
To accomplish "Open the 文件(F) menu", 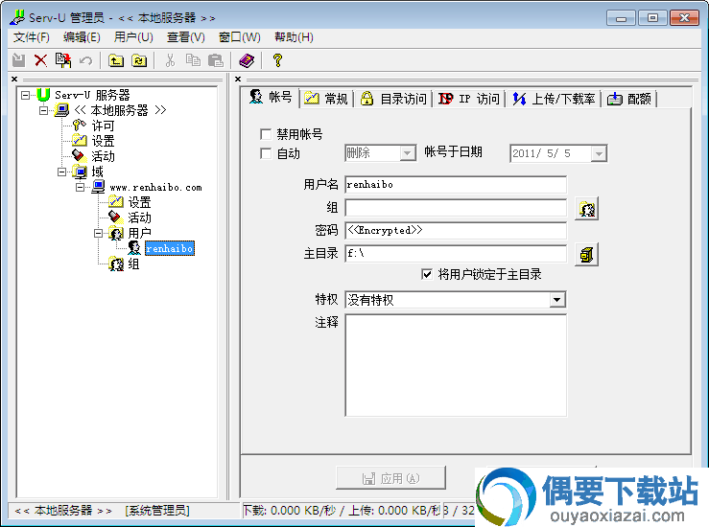I will tap(32, 37).
